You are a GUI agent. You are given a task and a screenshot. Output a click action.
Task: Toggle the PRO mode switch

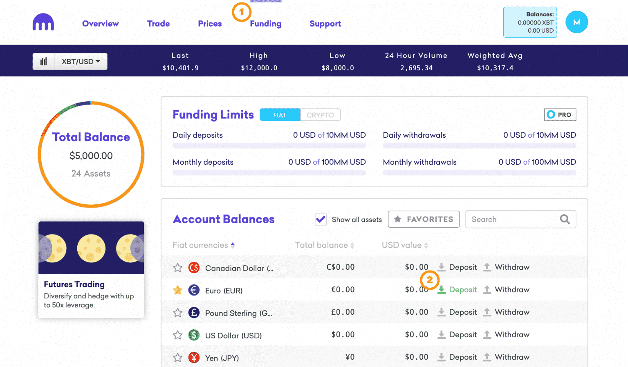point(560,114)
